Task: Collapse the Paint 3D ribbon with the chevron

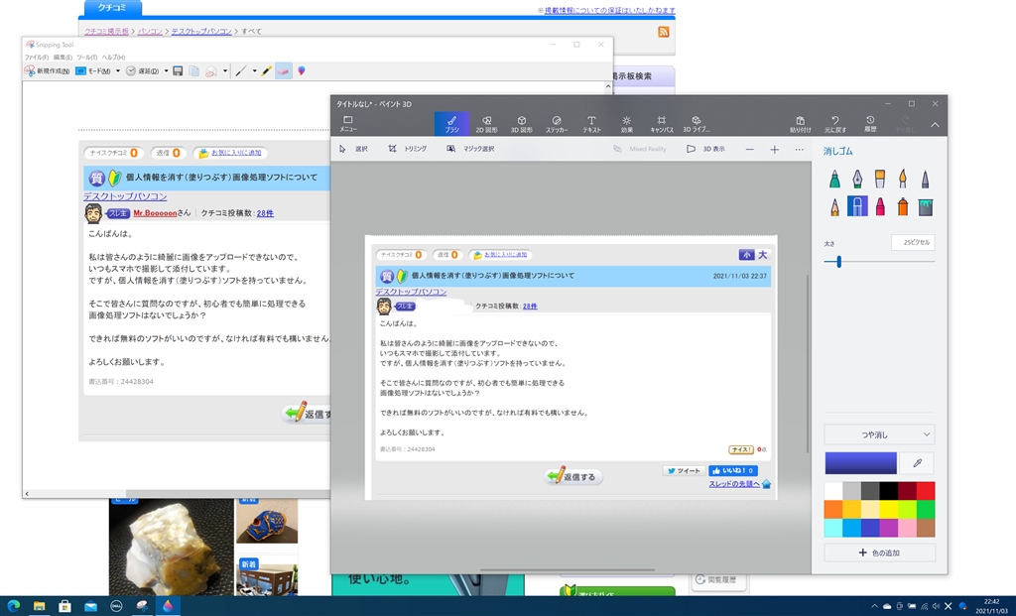Action: coord(935,124)
